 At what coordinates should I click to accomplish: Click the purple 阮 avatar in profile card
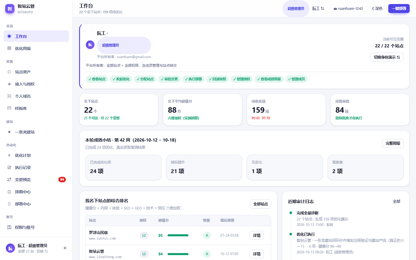[90, 45]
